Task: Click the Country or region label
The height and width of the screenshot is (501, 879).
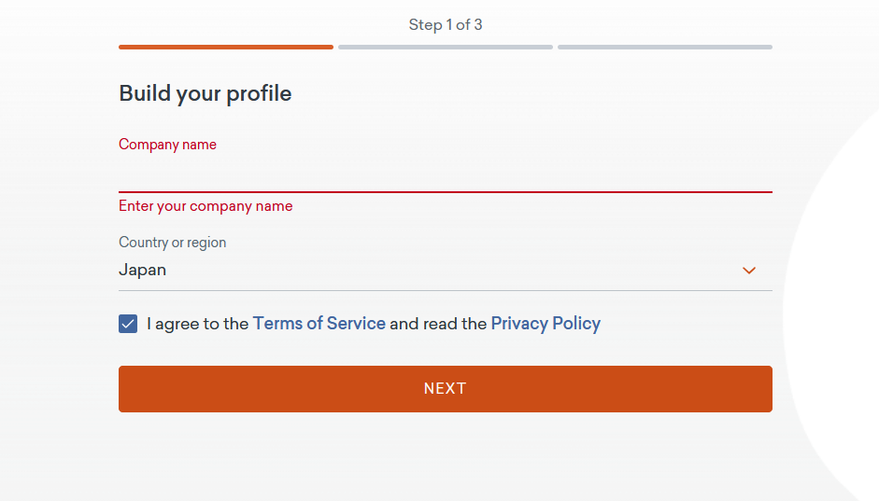Action: [x=173, y=243]
